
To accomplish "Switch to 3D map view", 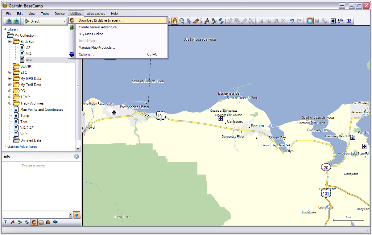I will (317, 21).
